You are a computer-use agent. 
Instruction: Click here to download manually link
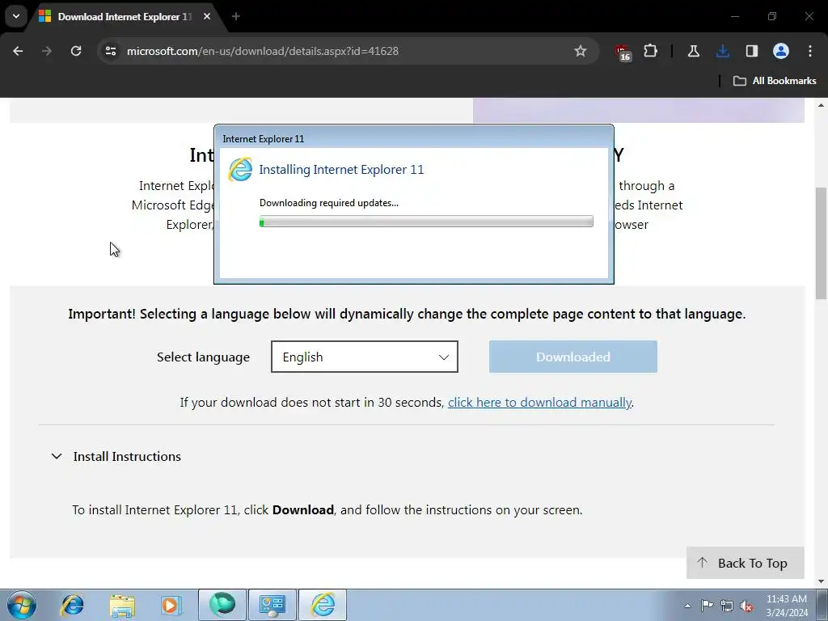click(539, 403)
